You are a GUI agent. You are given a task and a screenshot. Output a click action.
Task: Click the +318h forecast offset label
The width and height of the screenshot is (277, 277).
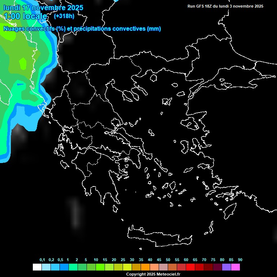(64, 16)
